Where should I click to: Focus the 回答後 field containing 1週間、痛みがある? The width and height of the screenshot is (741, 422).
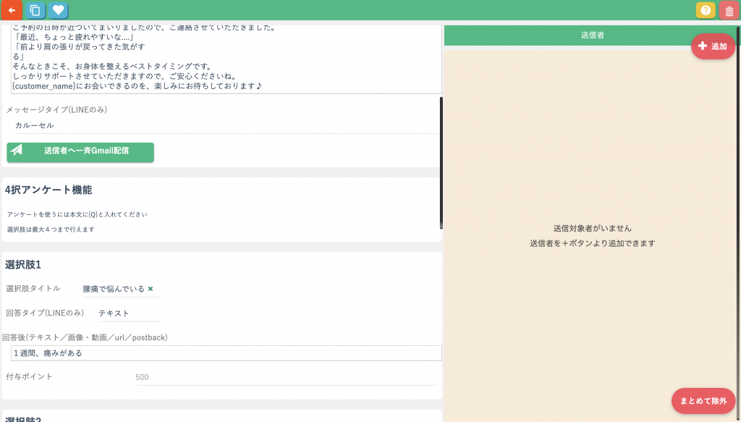226,353
